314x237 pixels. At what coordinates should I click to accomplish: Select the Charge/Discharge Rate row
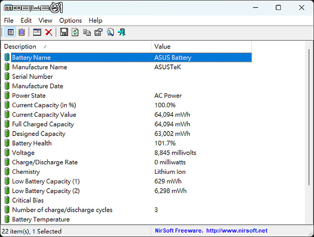128,162
